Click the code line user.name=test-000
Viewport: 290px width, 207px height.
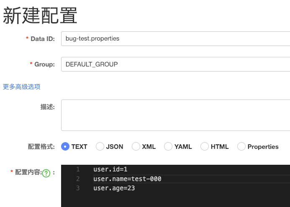click(128, 179)
